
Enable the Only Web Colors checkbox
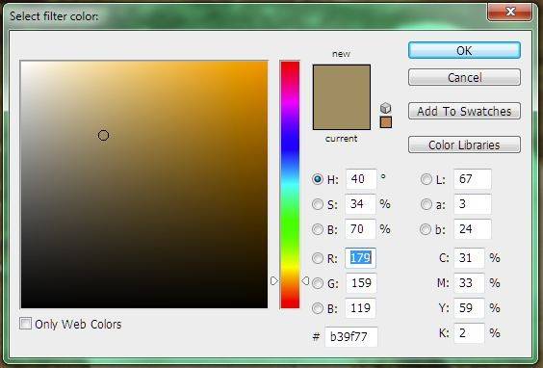[x=25, y=324]
